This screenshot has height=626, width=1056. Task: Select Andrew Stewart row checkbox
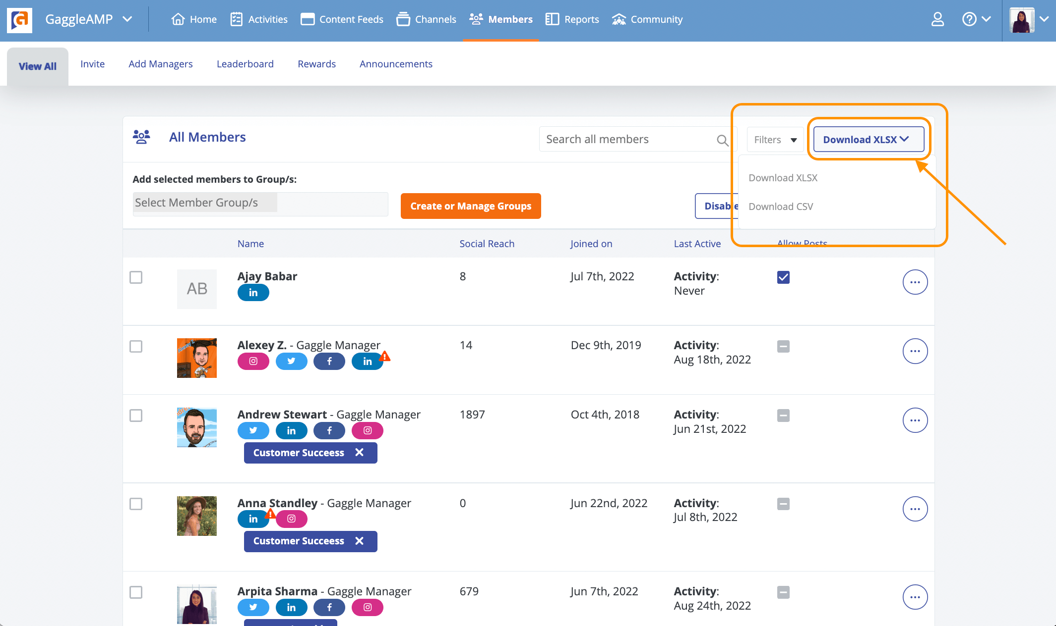click(x=136, y=416)
